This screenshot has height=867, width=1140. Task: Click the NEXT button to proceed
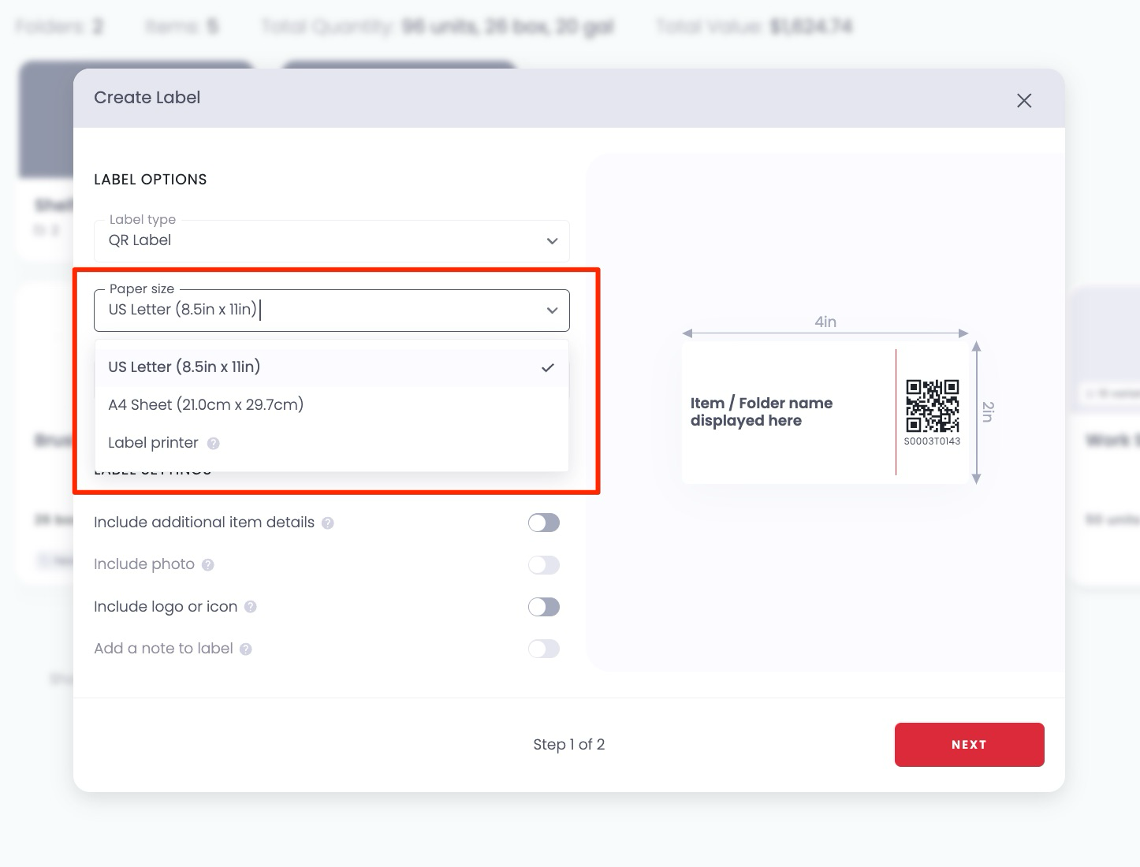[969, 744]
